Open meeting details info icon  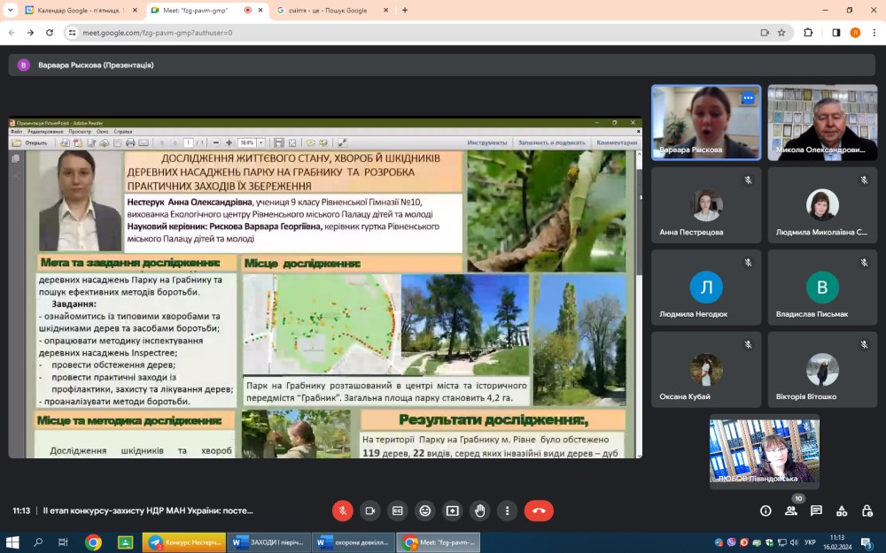click(766, 511)
